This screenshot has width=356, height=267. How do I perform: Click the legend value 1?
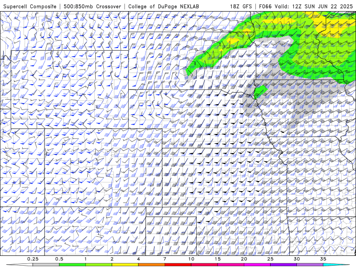click(x=85, y=259)
